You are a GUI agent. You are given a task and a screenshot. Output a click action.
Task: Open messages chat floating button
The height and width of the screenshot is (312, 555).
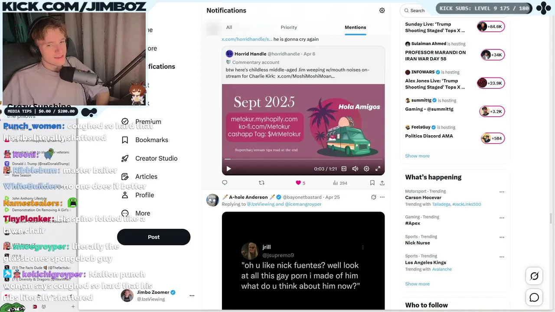click(x=534, y=297)
